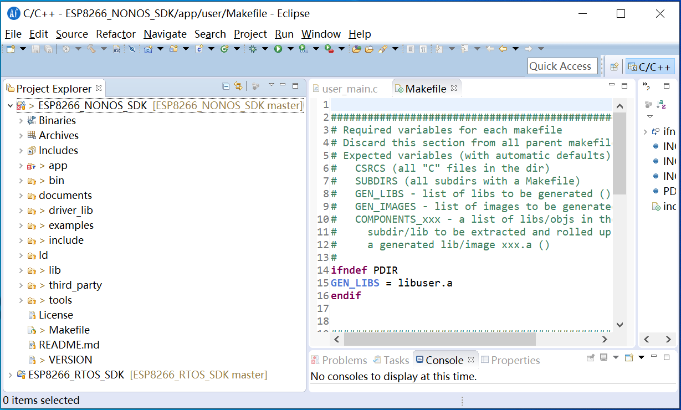Maximize the editor area

[624, 85]
